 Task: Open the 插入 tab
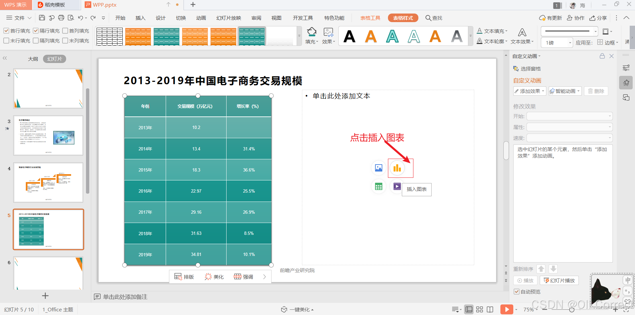[141, 18]
